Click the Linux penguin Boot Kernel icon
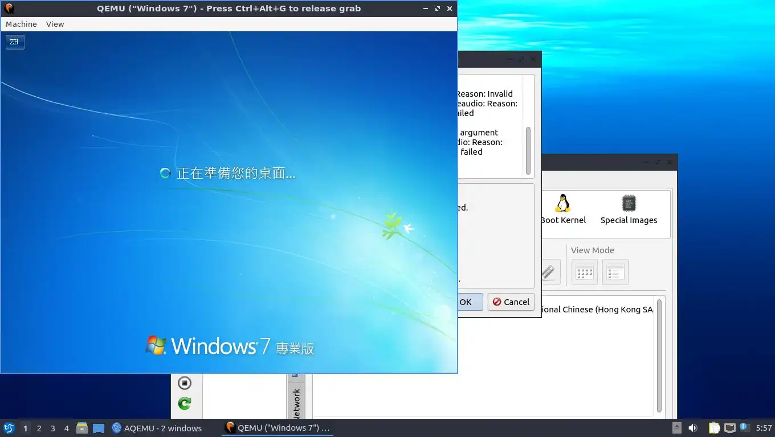Viewport: 775px width, 437px height. (x=563, y=203)
